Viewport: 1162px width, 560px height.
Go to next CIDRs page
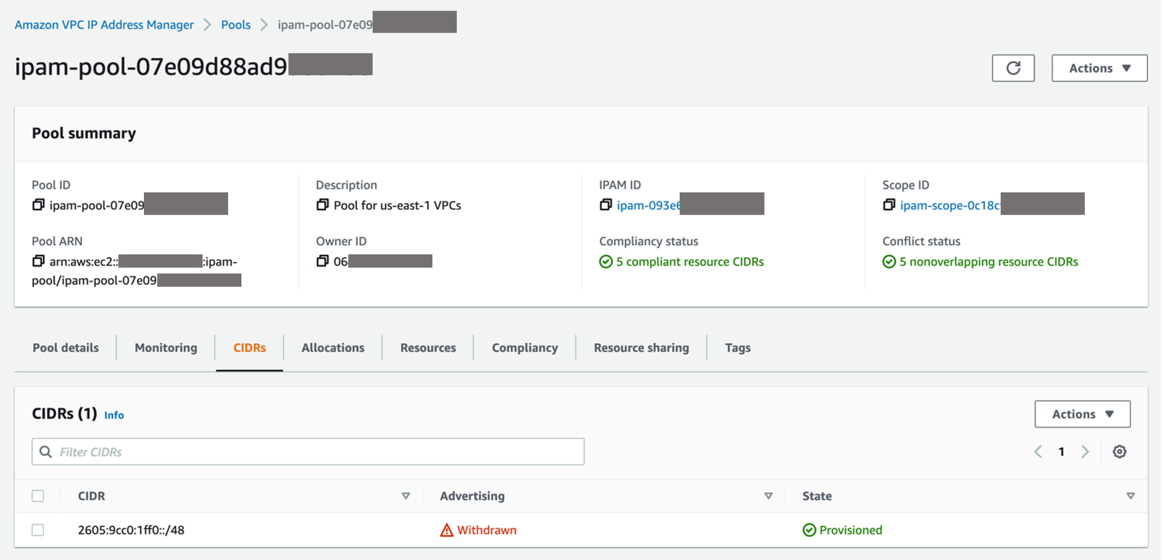[x=1085, y=452]
